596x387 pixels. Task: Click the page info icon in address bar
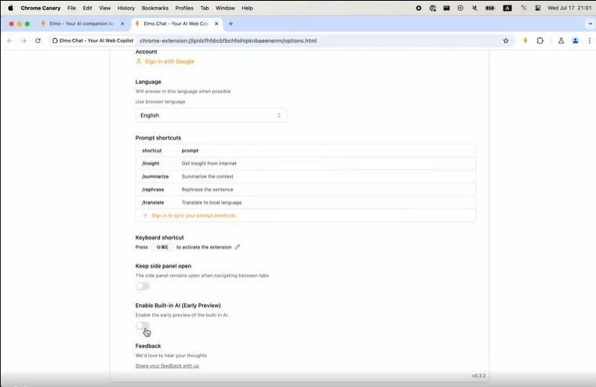(55, 41)
